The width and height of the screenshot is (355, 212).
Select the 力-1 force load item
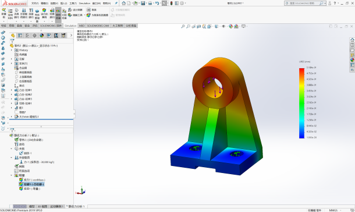click(37, 162)
